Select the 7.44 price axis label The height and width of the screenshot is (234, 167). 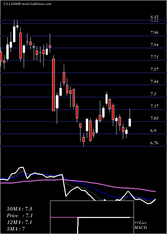[154, 82]
